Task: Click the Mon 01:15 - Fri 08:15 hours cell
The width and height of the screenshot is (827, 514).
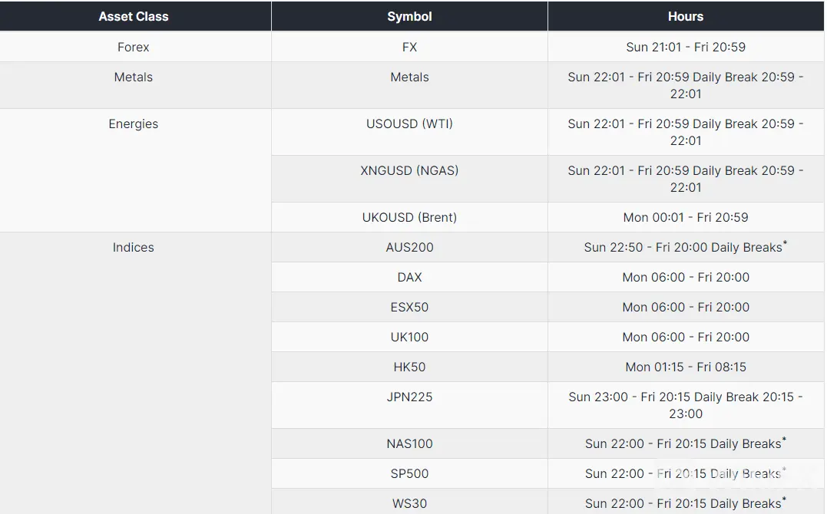Action: 686,367
